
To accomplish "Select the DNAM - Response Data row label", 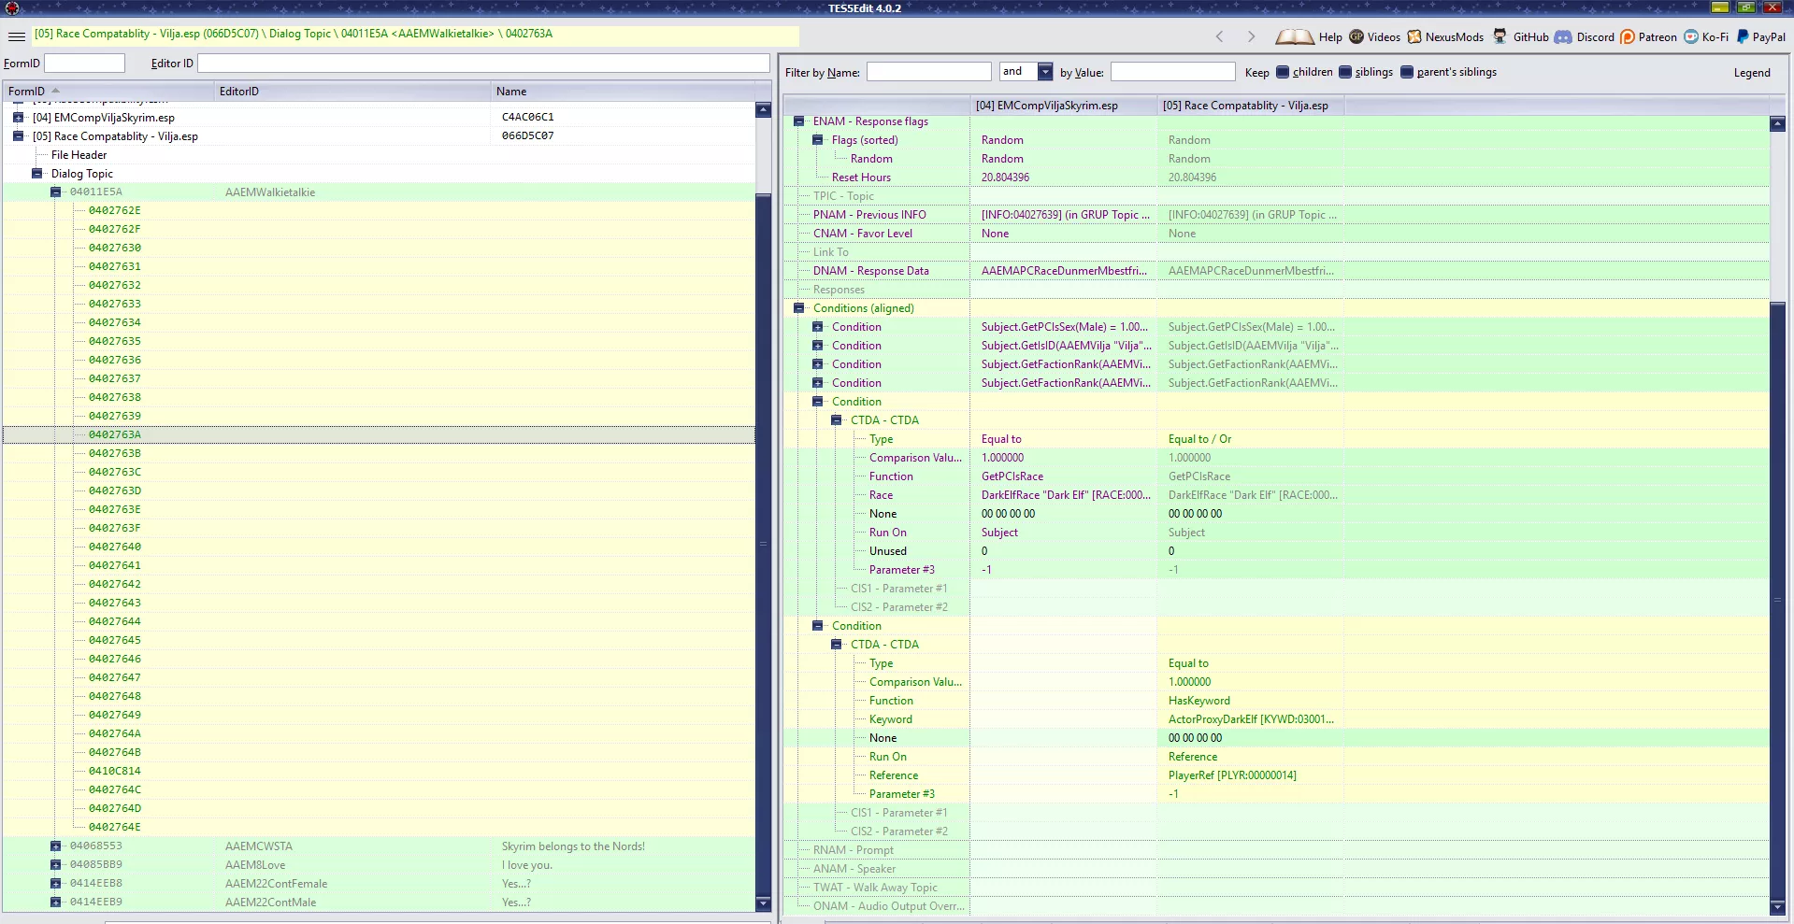I will tap(870, 271).
